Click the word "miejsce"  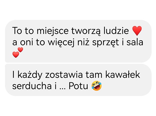click(x=53, y=31)
